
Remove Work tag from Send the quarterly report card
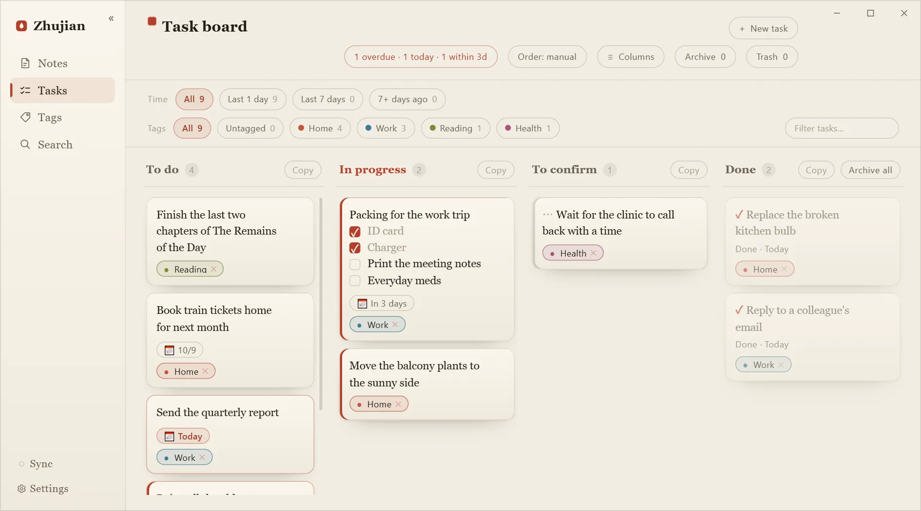pos(202,457)
